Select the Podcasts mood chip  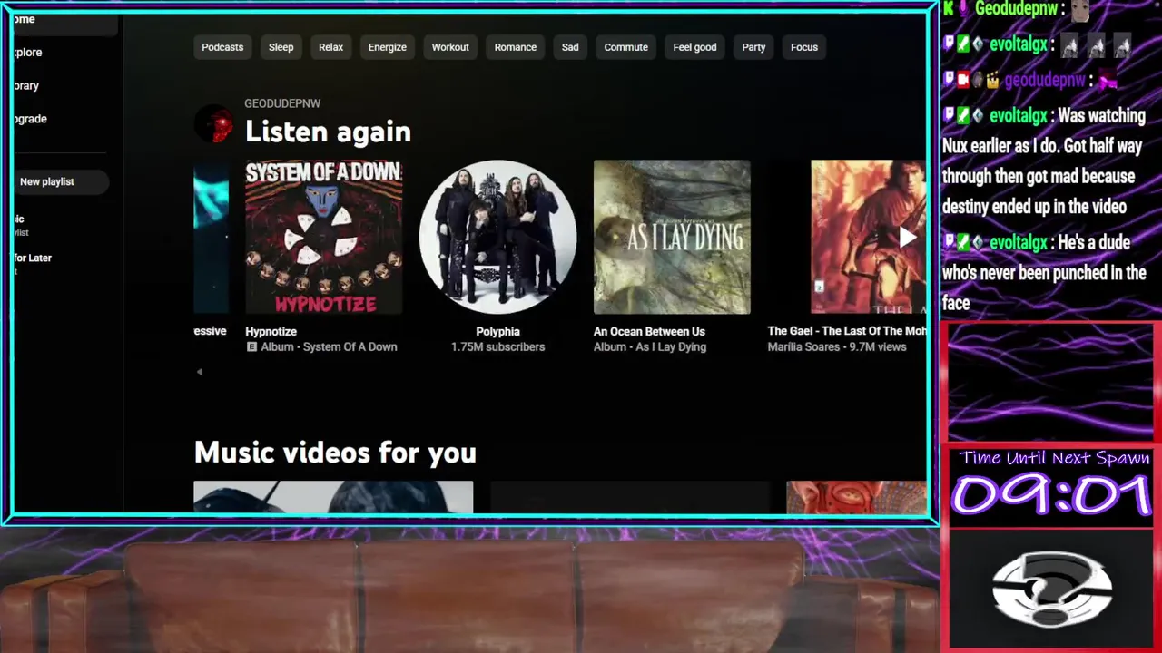(x=222, y=47)
